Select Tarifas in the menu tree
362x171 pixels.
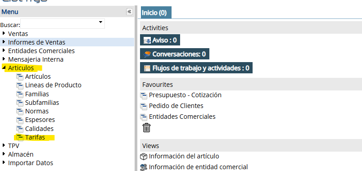point(35,138)
